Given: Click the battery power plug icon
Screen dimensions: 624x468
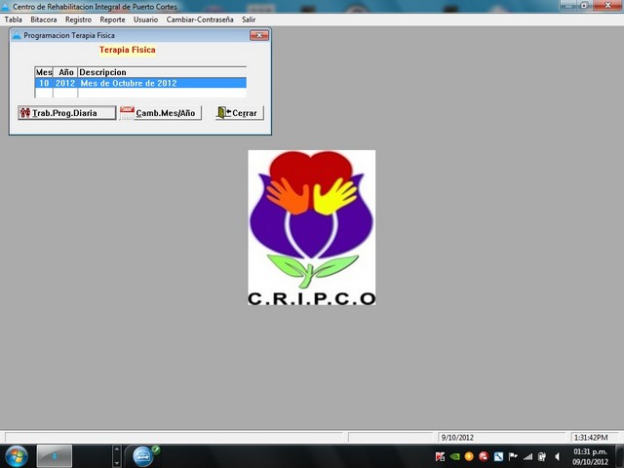Looking at the screenshot, I should (542, 456).
